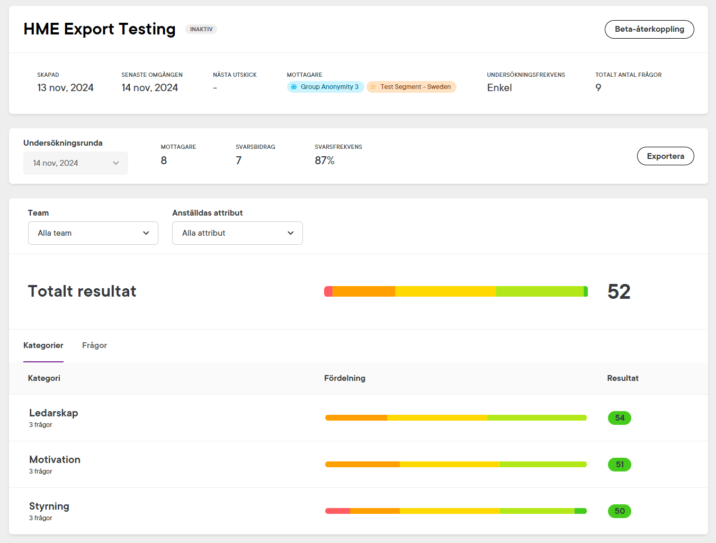Click the survey round date chevron arrow
The height and width of the screenshot is (543, 716).
tap(116, 163)
